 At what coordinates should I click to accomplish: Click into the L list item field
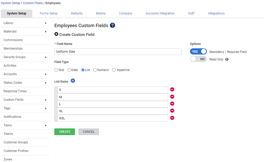[113, 104]
